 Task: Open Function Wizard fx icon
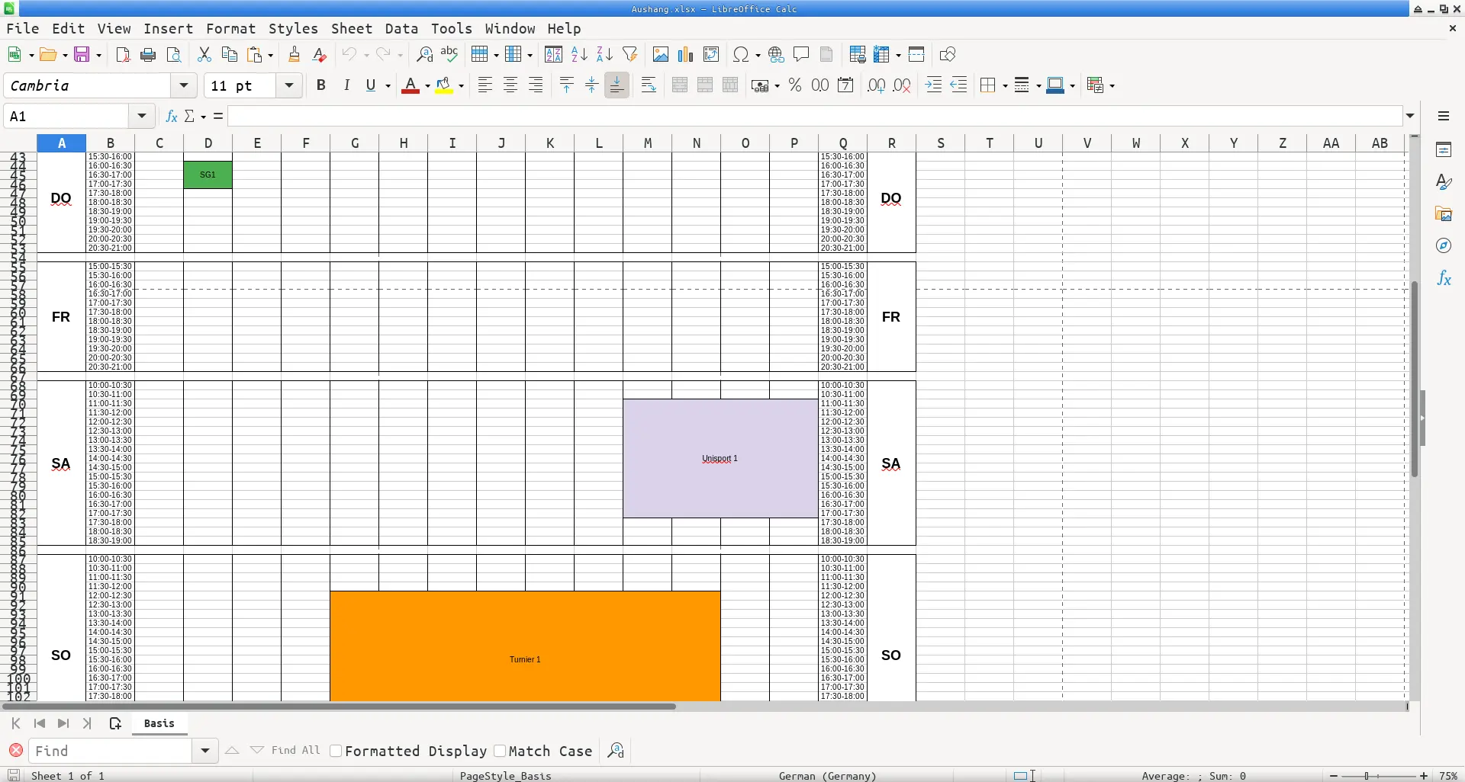[172, 116]
